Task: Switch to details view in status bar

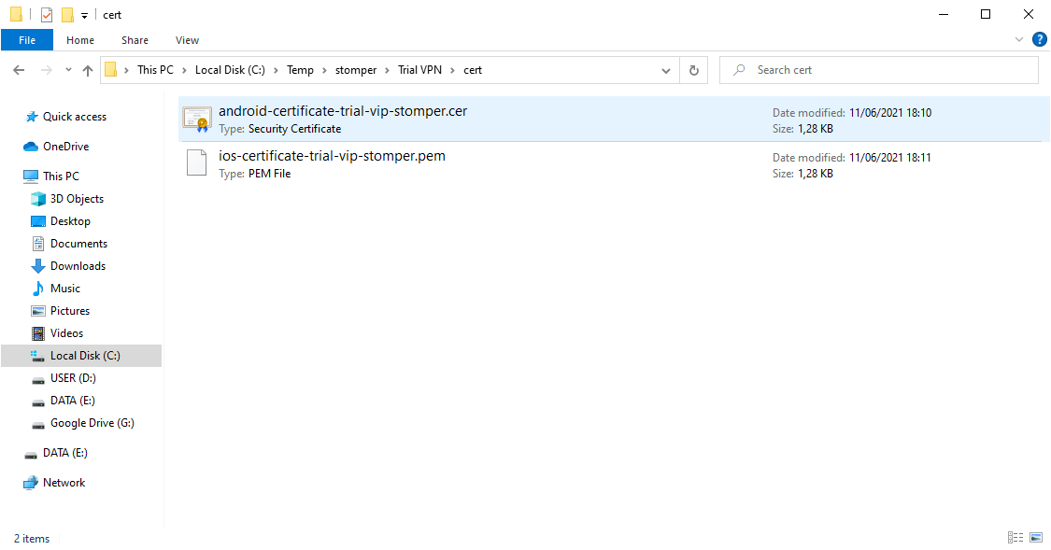Action: pos(1015,538)
